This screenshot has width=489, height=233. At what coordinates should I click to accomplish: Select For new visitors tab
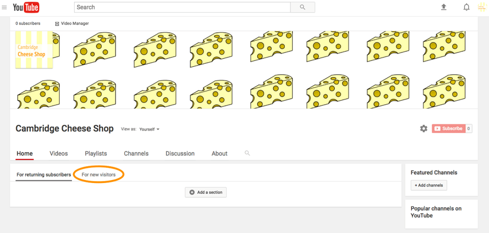point(98,175)
